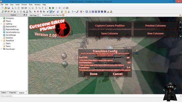Click the yellow cone icon at toolbar end

[x=111, y=12]
